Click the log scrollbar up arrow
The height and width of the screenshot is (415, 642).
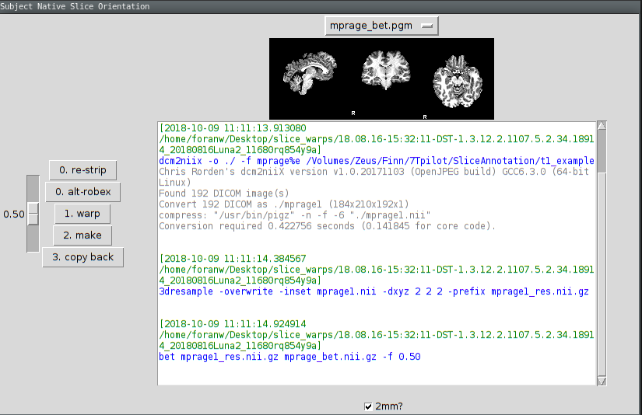[x=601, y=125]
